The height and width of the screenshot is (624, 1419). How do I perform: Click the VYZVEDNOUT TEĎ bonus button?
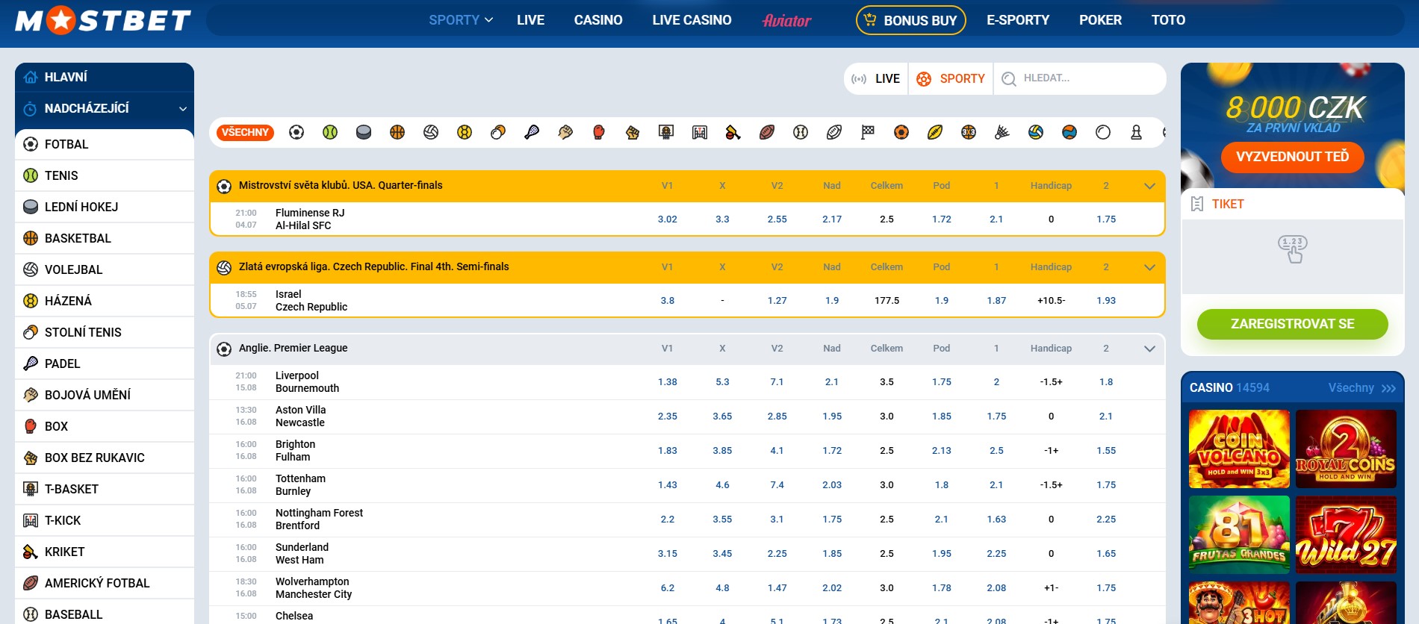pyautogui.click(x=1292, y=157)
